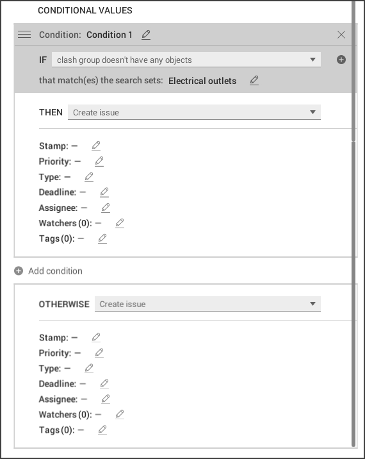Open the THEN Create issue dropdown
The image size is (365, 459).
(194, 112)
